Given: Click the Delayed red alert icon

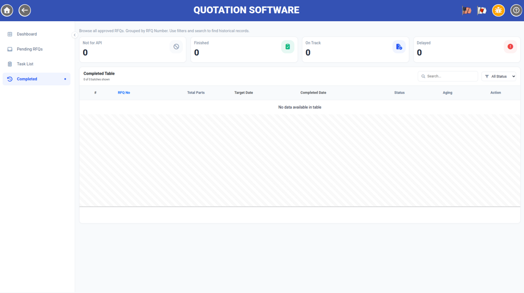Looking at the screenshot, I should pos(510,47).
